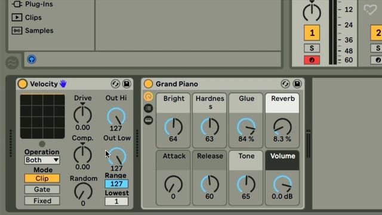
Task: Click the Glue macro value 84 %
Action: click(x=246, y=139)
